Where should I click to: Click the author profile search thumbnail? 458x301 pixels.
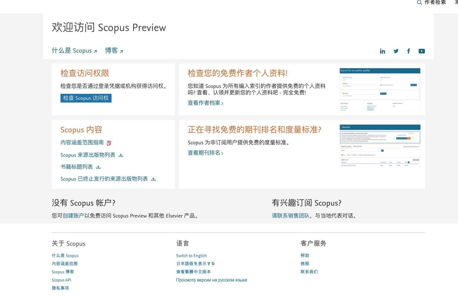(x=380, y=89)
